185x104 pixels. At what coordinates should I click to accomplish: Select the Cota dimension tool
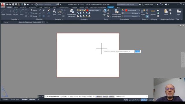(x=60, y=12)
